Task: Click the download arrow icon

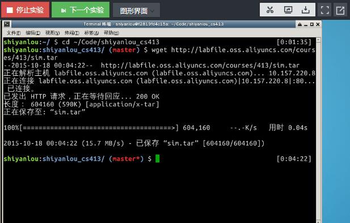Action: click(x=305, y=10)
